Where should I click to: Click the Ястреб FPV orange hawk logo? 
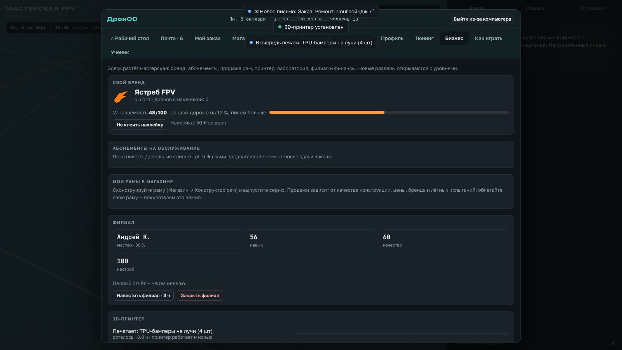pyautogui.click(x=121, y=96)
